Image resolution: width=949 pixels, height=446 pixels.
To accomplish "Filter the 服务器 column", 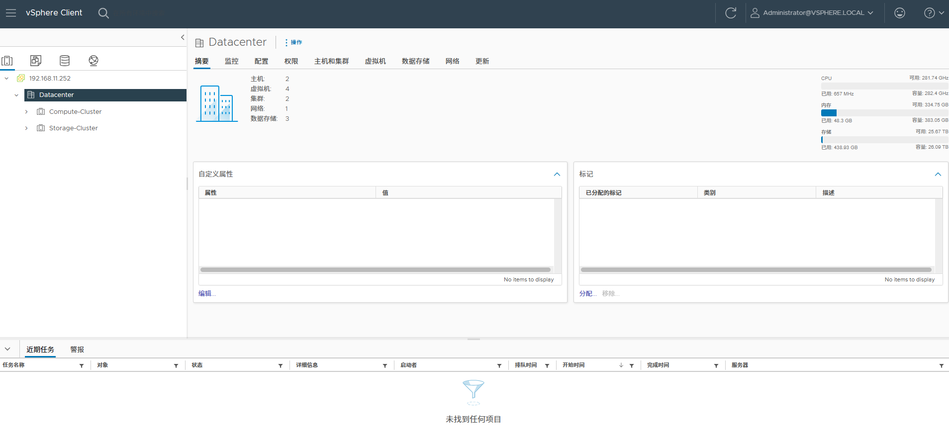I will tap(942, 366).
